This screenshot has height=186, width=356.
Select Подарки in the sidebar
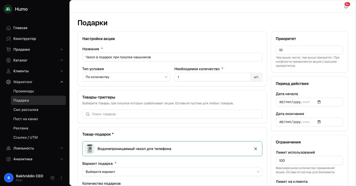[38, 100]
